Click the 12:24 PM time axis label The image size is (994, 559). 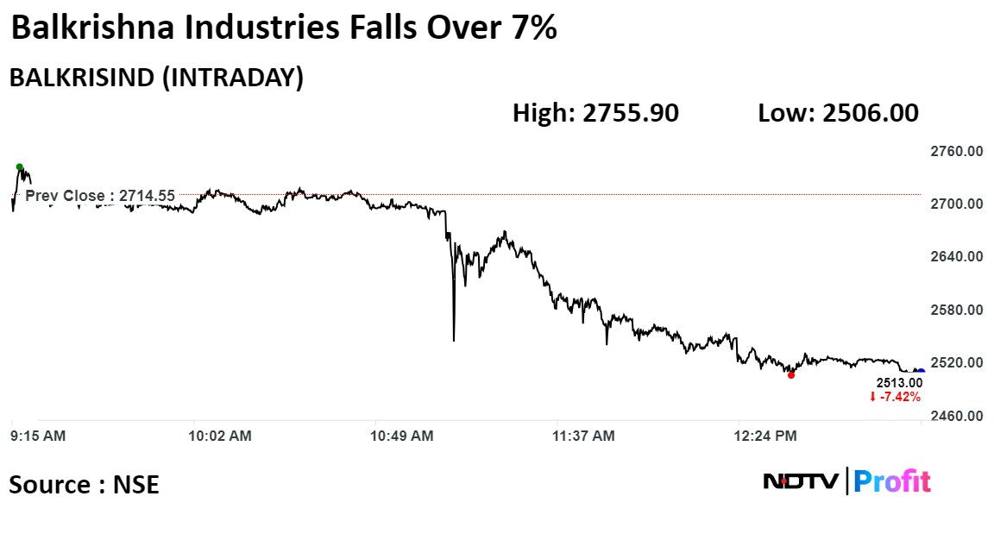pos(764,437)
